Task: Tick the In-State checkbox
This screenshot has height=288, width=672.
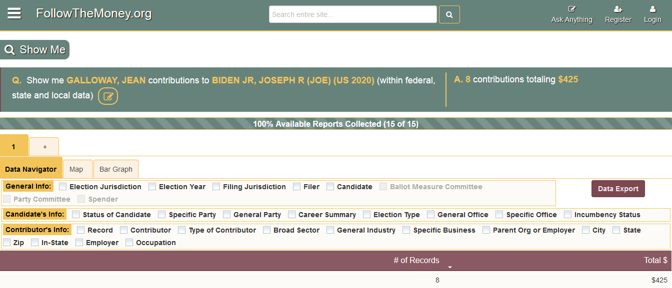Action: pyautogui.click(x=35, y=242)
